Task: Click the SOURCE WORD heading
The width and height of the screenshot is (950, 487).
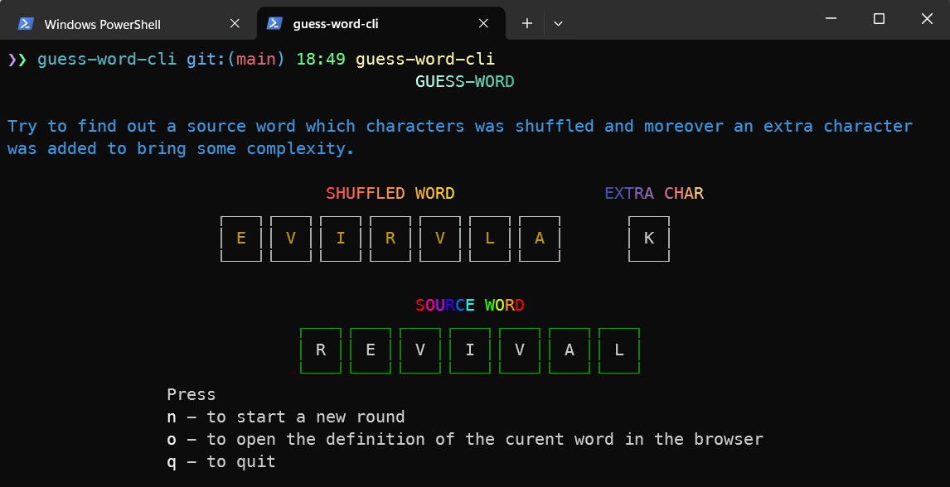Action: coord(469,306)
